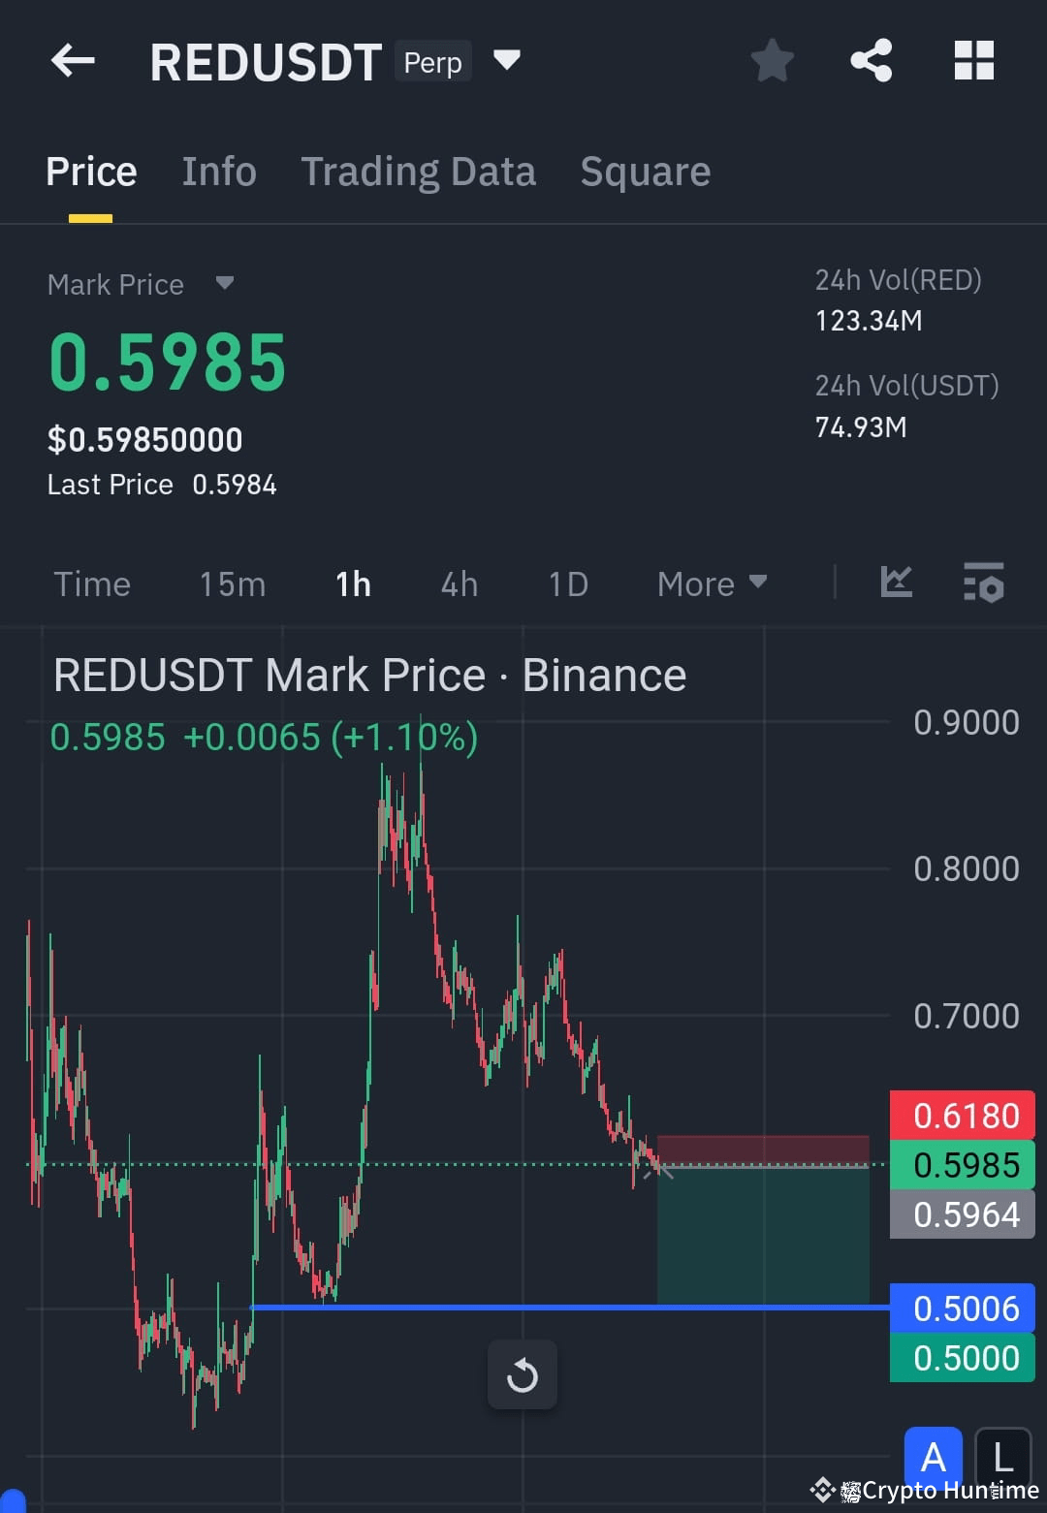Click the Info tab label
Viewport: 1047px width, 1513px height.
(218, 172)
